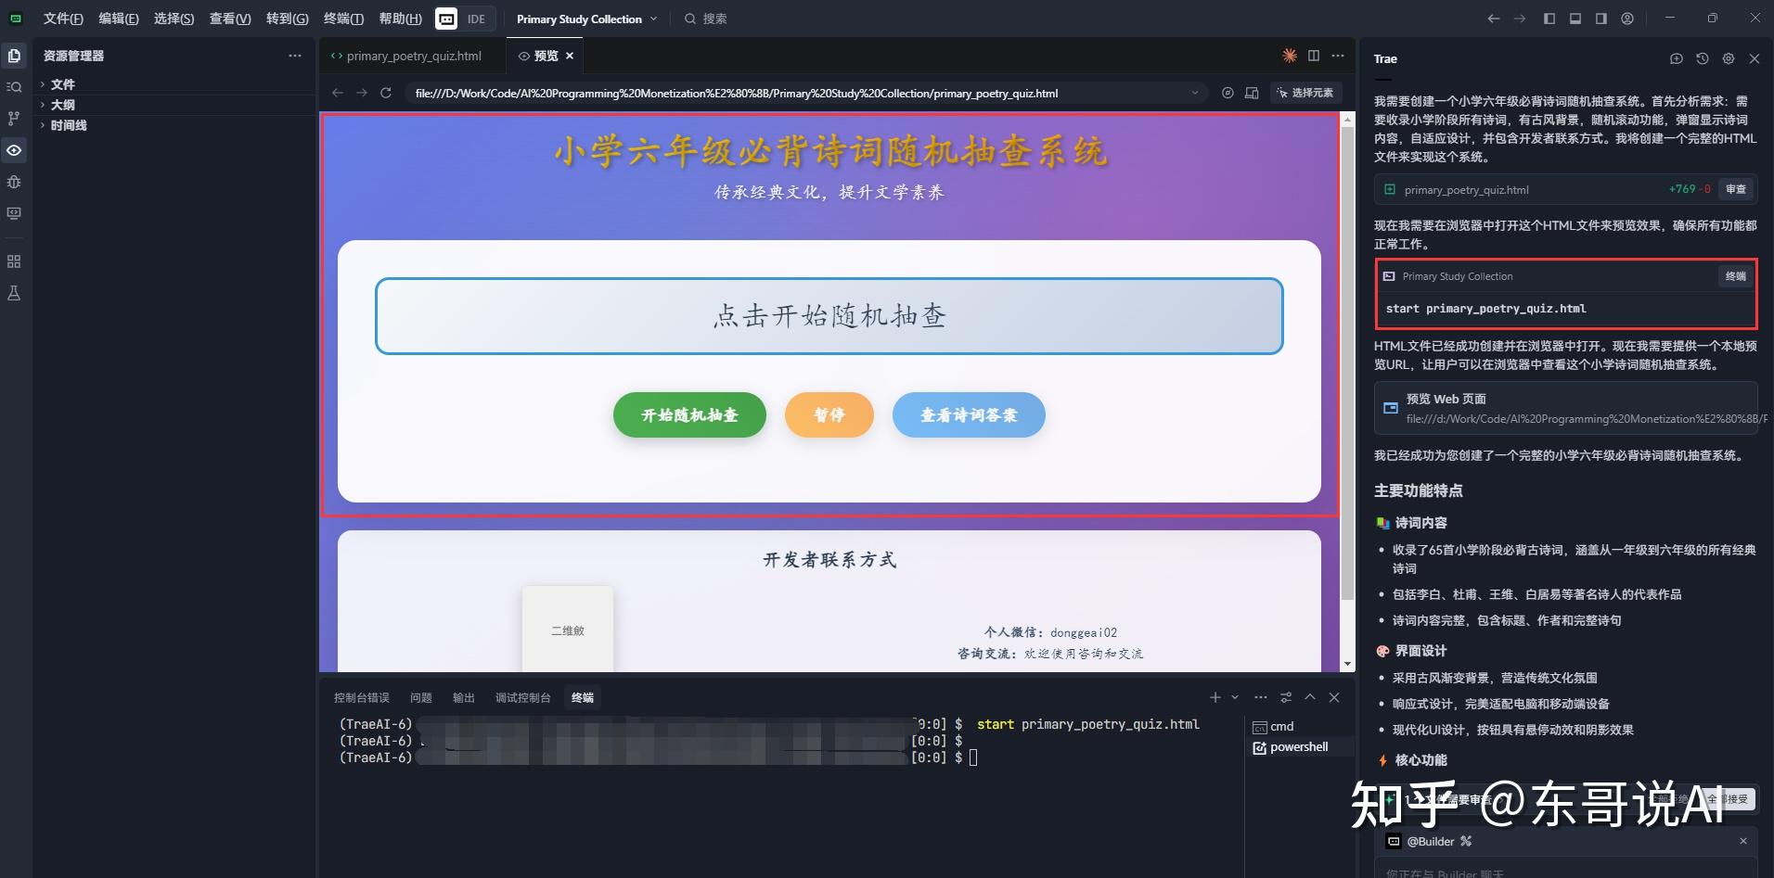Open the Extensions view
Image resolution: width=1774 pixels, height=878 pixels.
13,261
